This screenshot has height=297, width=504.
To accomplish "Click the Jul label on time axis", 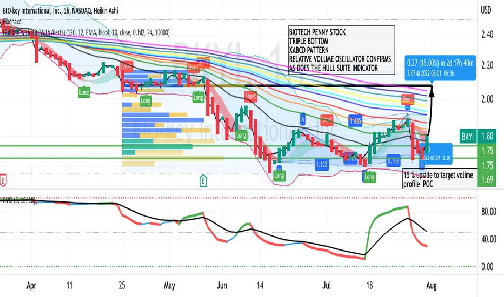I will 327,286.
